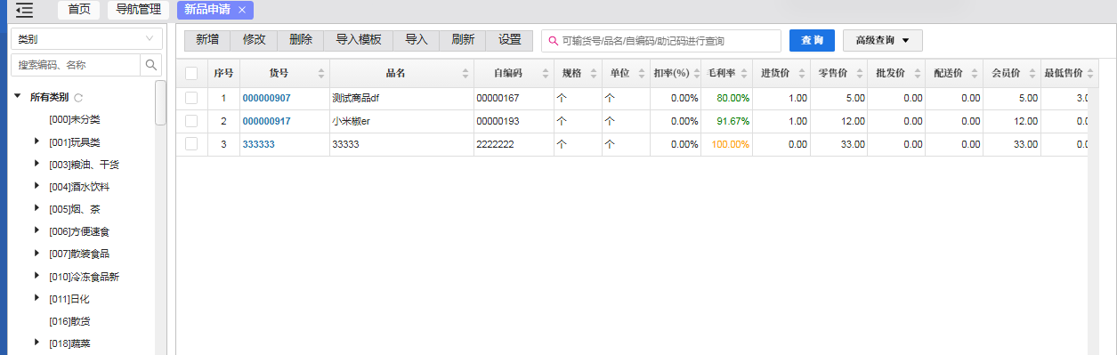
Task: Click the blue 查询 button
Action: click(x=812, y=41)
